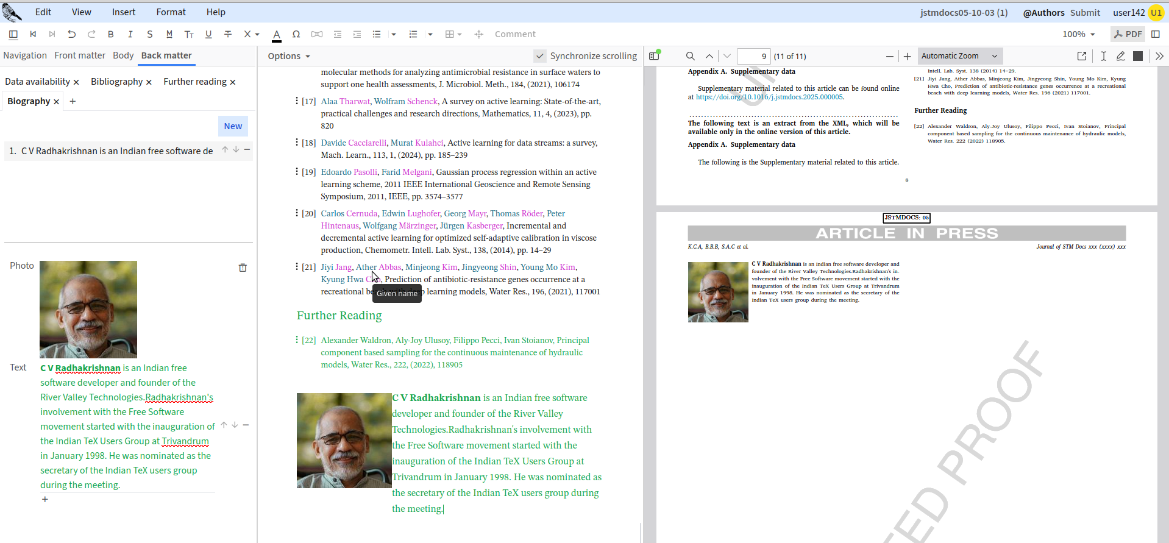Viewport: 1169px width, 543px height.
Task: Delete the biography photo with the trash icon
Action: 243,268
